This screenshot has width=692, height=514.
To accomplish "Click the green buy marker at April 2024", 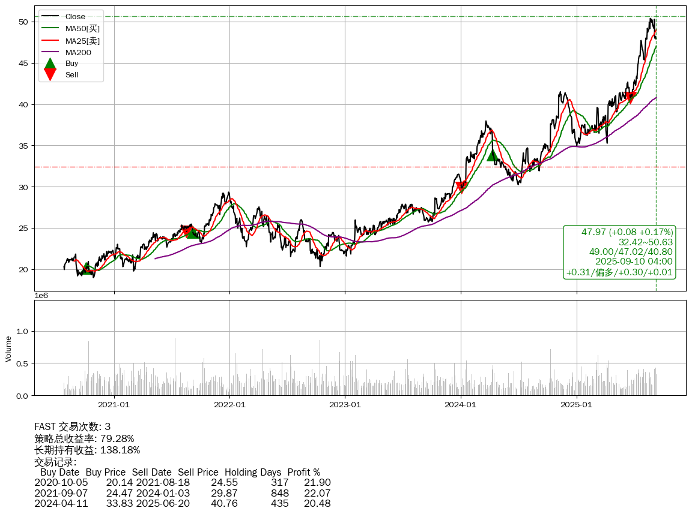I will (493, 155).
